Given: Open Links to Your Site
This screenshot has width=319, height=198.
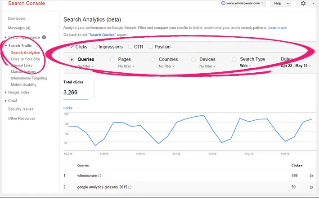Looking at the screenshot, I should pos(26,59).
